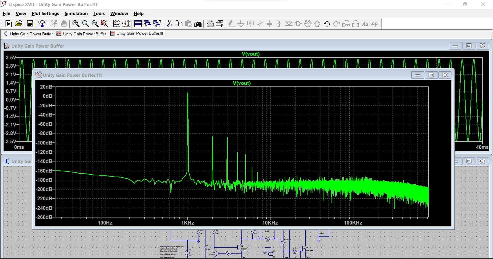Click the Tile Windows horizontally icon
The width and height of the screenshot is (493, 259).
pos(138,24)
